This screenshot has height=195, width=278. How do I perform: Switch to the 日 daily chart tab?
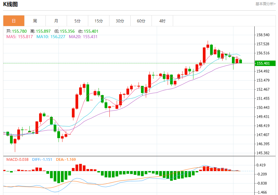(x=14, y=21)
